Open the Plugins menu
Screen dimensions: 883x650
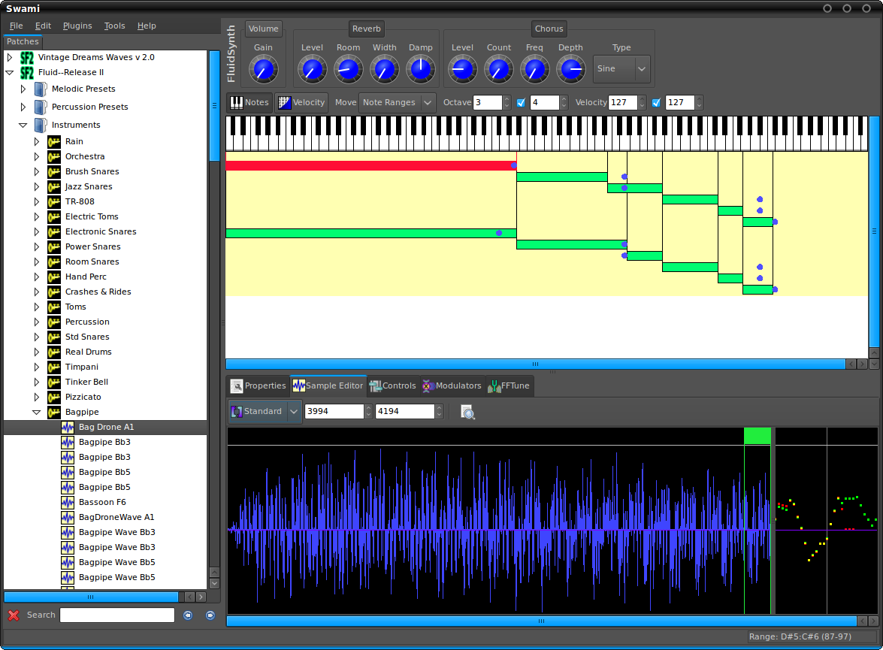(77, 26)
